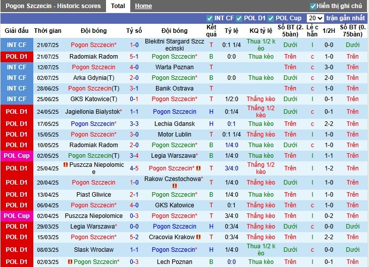Toggle the Hiển thị ghi chú checkbox

(x=313, y=6)
